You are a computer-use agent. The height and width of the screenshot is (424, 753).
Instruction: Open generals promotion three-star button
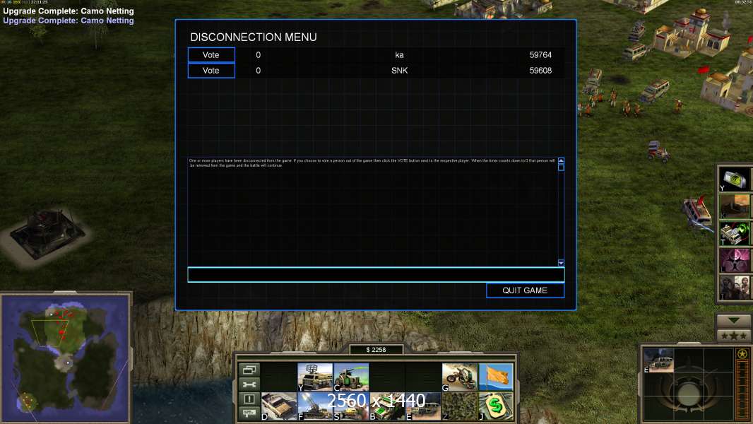[734, 336]
